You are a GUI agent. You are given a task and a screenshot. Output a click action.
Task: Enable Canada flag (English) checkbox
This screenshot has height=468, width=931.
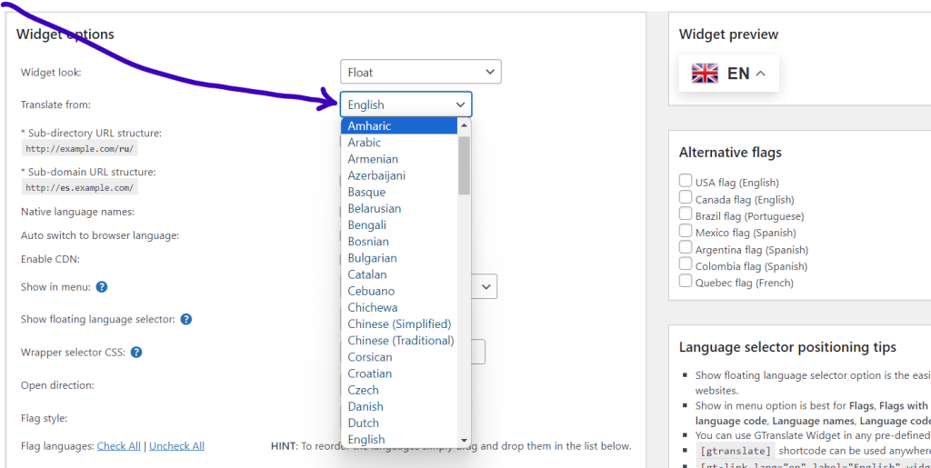686,197
